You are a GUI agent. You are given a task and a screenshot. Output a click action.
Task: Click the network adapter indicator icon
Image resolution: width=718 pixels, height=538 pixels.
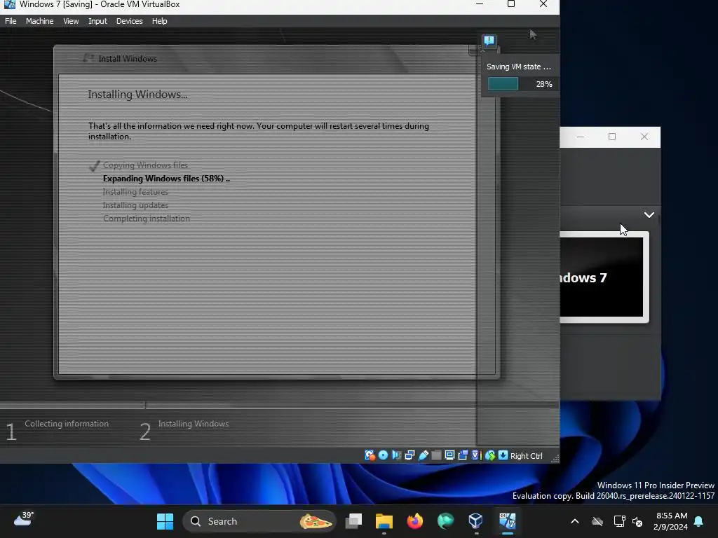(409, 455)
